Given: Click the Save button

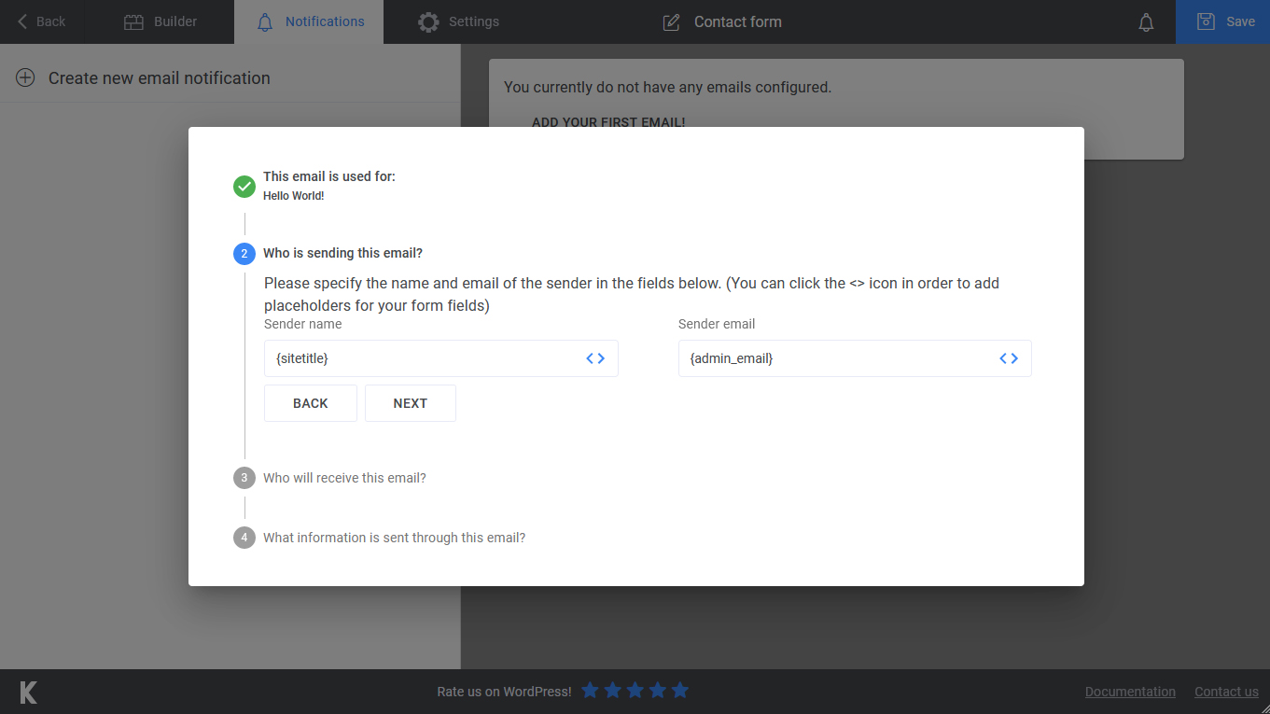Looking at the screenshot, I should [1222, 21].
